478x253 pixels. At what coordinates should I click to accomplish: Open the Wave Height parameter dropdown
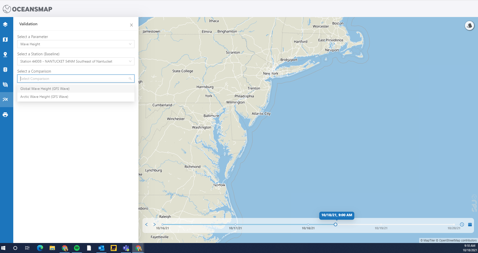pyautogui.click(x=75, y=44)
